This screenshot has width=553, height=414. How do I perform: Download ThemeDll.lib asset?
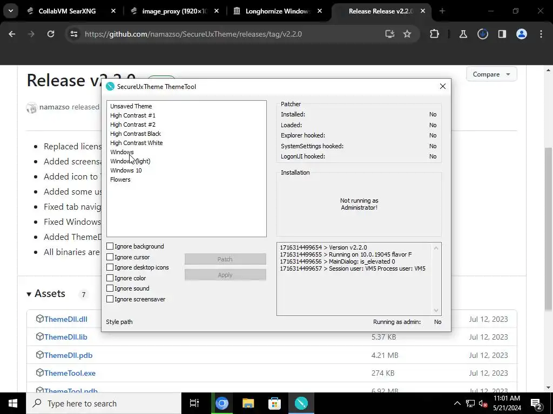click(x=65, y=337)
